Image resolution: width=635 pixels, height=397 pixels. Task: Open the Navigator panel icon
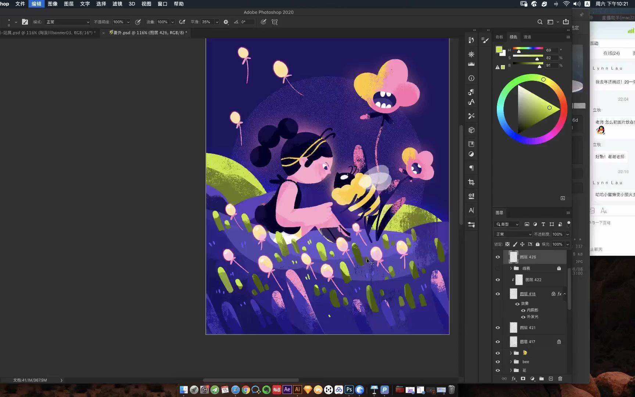click(471, 54)
